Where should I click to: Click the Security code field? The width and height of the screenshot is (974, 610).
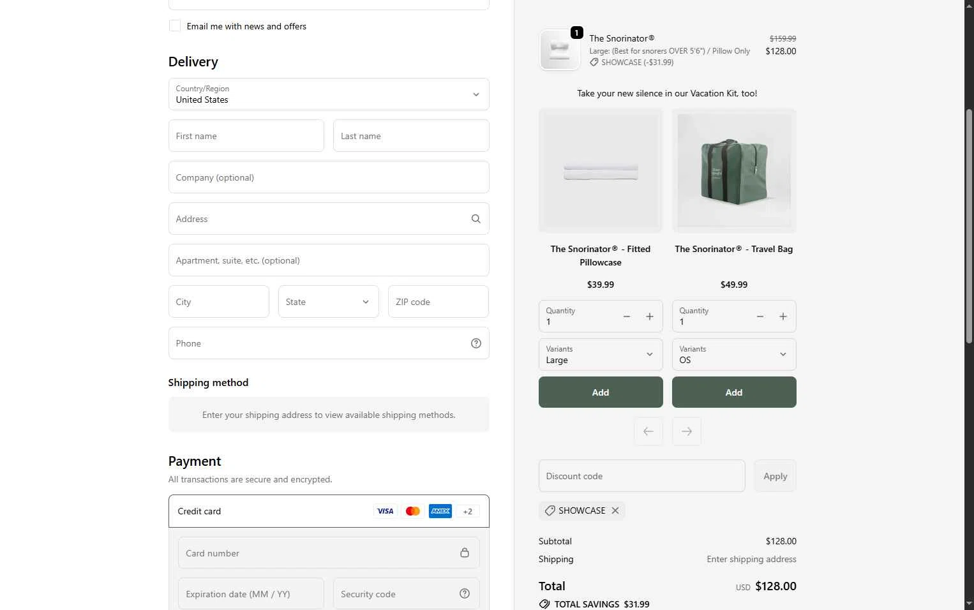pyautogui.click(x=407, y=594)
